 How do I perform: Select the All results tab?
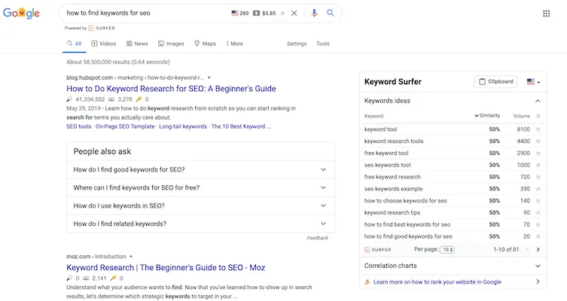pyautogui.click(x=74, y=44)
